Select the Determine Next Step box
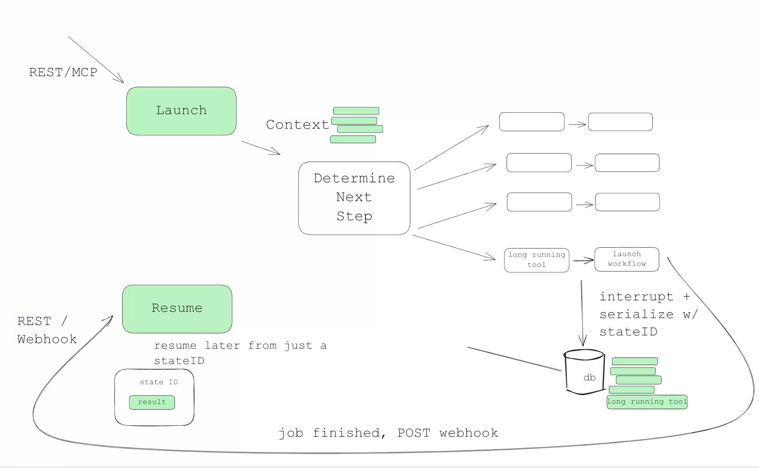Image resolution: width=759 pixels, height=469 pixels. [354, 198]
